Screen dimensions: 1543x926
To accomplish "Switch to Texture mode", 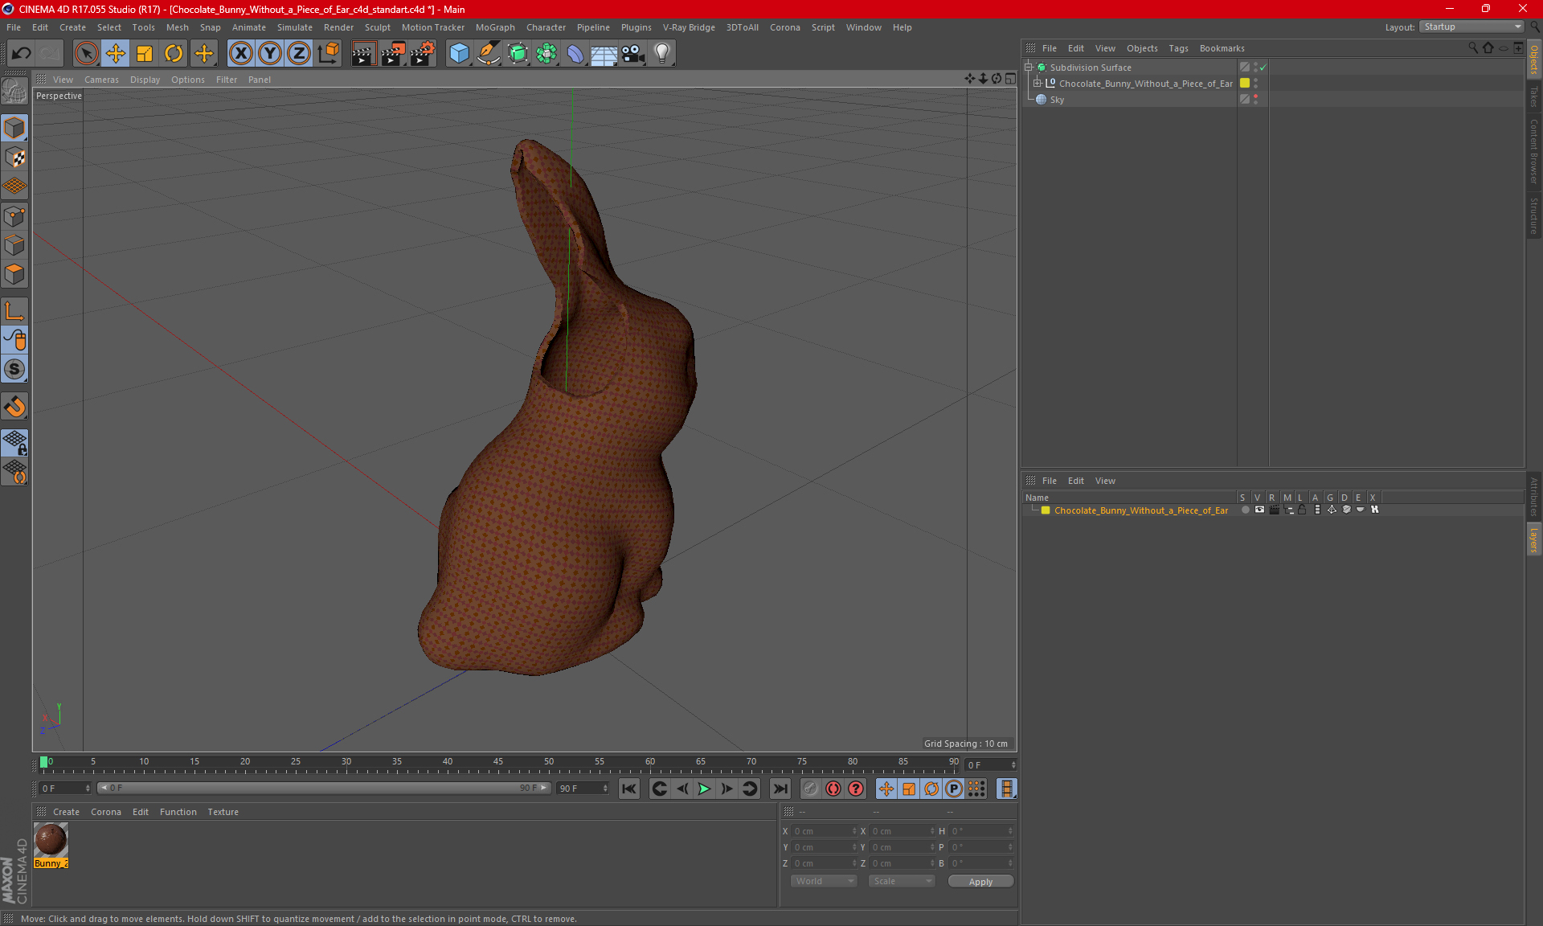I will point(14,158).
